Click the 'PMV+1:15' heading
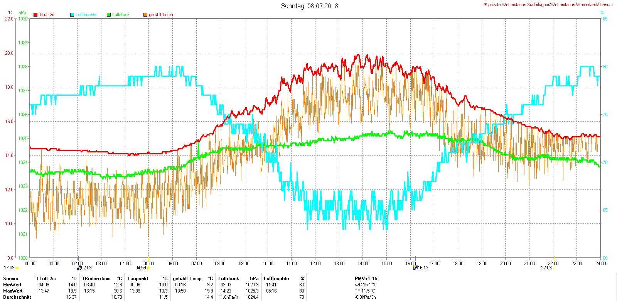617x301 pixels. [366, 279]
